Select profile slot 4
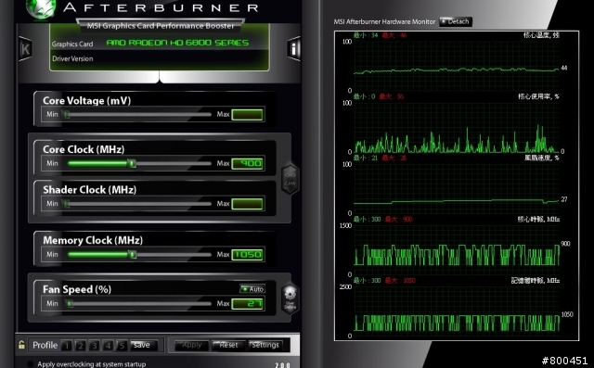Image resolution: width=594 pixels, height=368 pixels. [x=108, y=346]
